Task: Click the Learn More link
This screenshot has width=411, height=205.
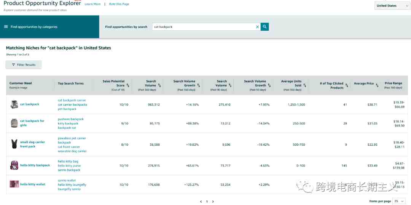Action: click(x=92, y=4)
